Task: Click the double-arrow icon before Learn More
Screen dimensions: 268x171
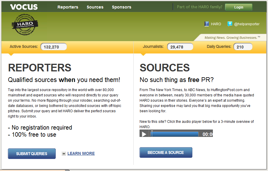Action: tap(64, 154)
